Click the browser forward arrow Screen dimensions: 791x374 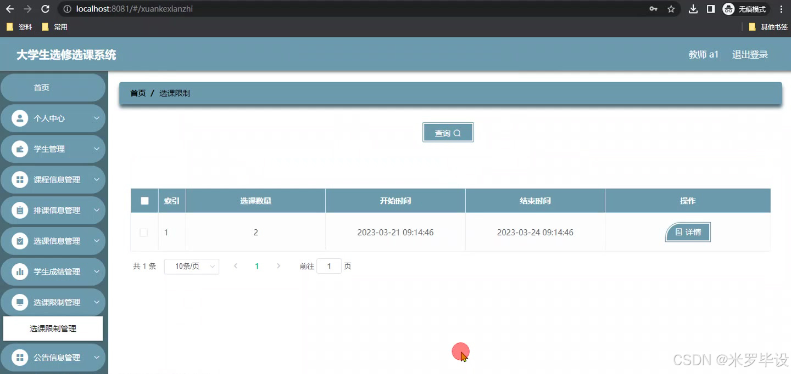point(27,9)
